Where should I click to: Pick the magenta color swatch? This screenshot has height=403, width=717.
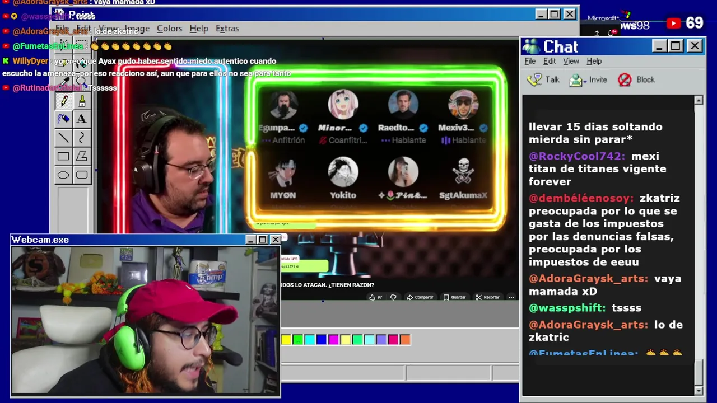pyautogui.click(x=333, y=339)
